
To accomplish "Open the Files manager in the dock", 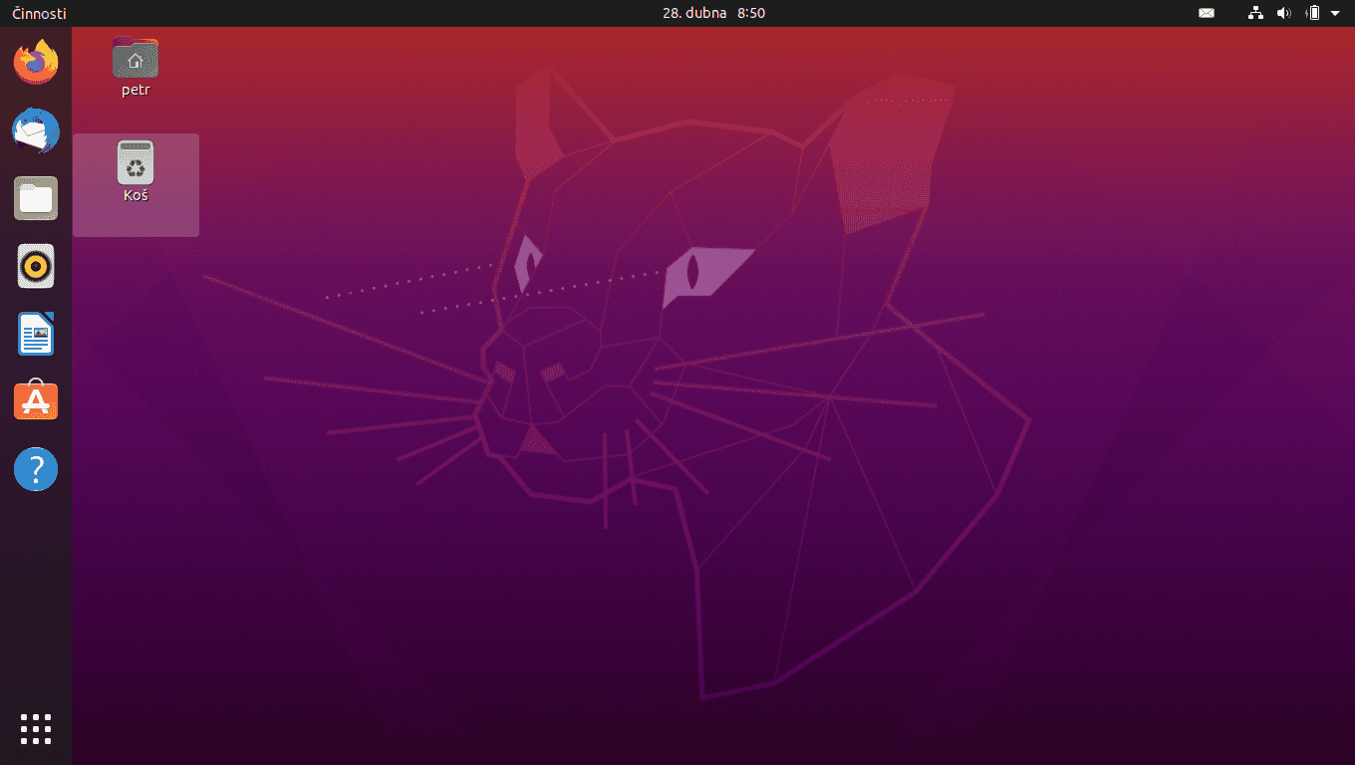I will (x=36, y=198).
